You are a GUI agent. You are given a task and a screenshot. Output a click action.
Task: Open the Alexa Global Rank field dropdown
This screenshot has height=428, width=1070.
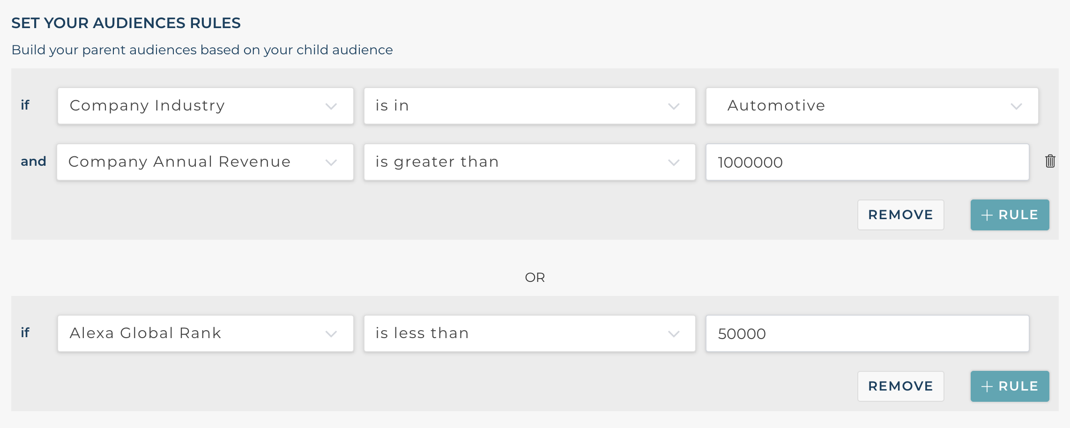205,333
